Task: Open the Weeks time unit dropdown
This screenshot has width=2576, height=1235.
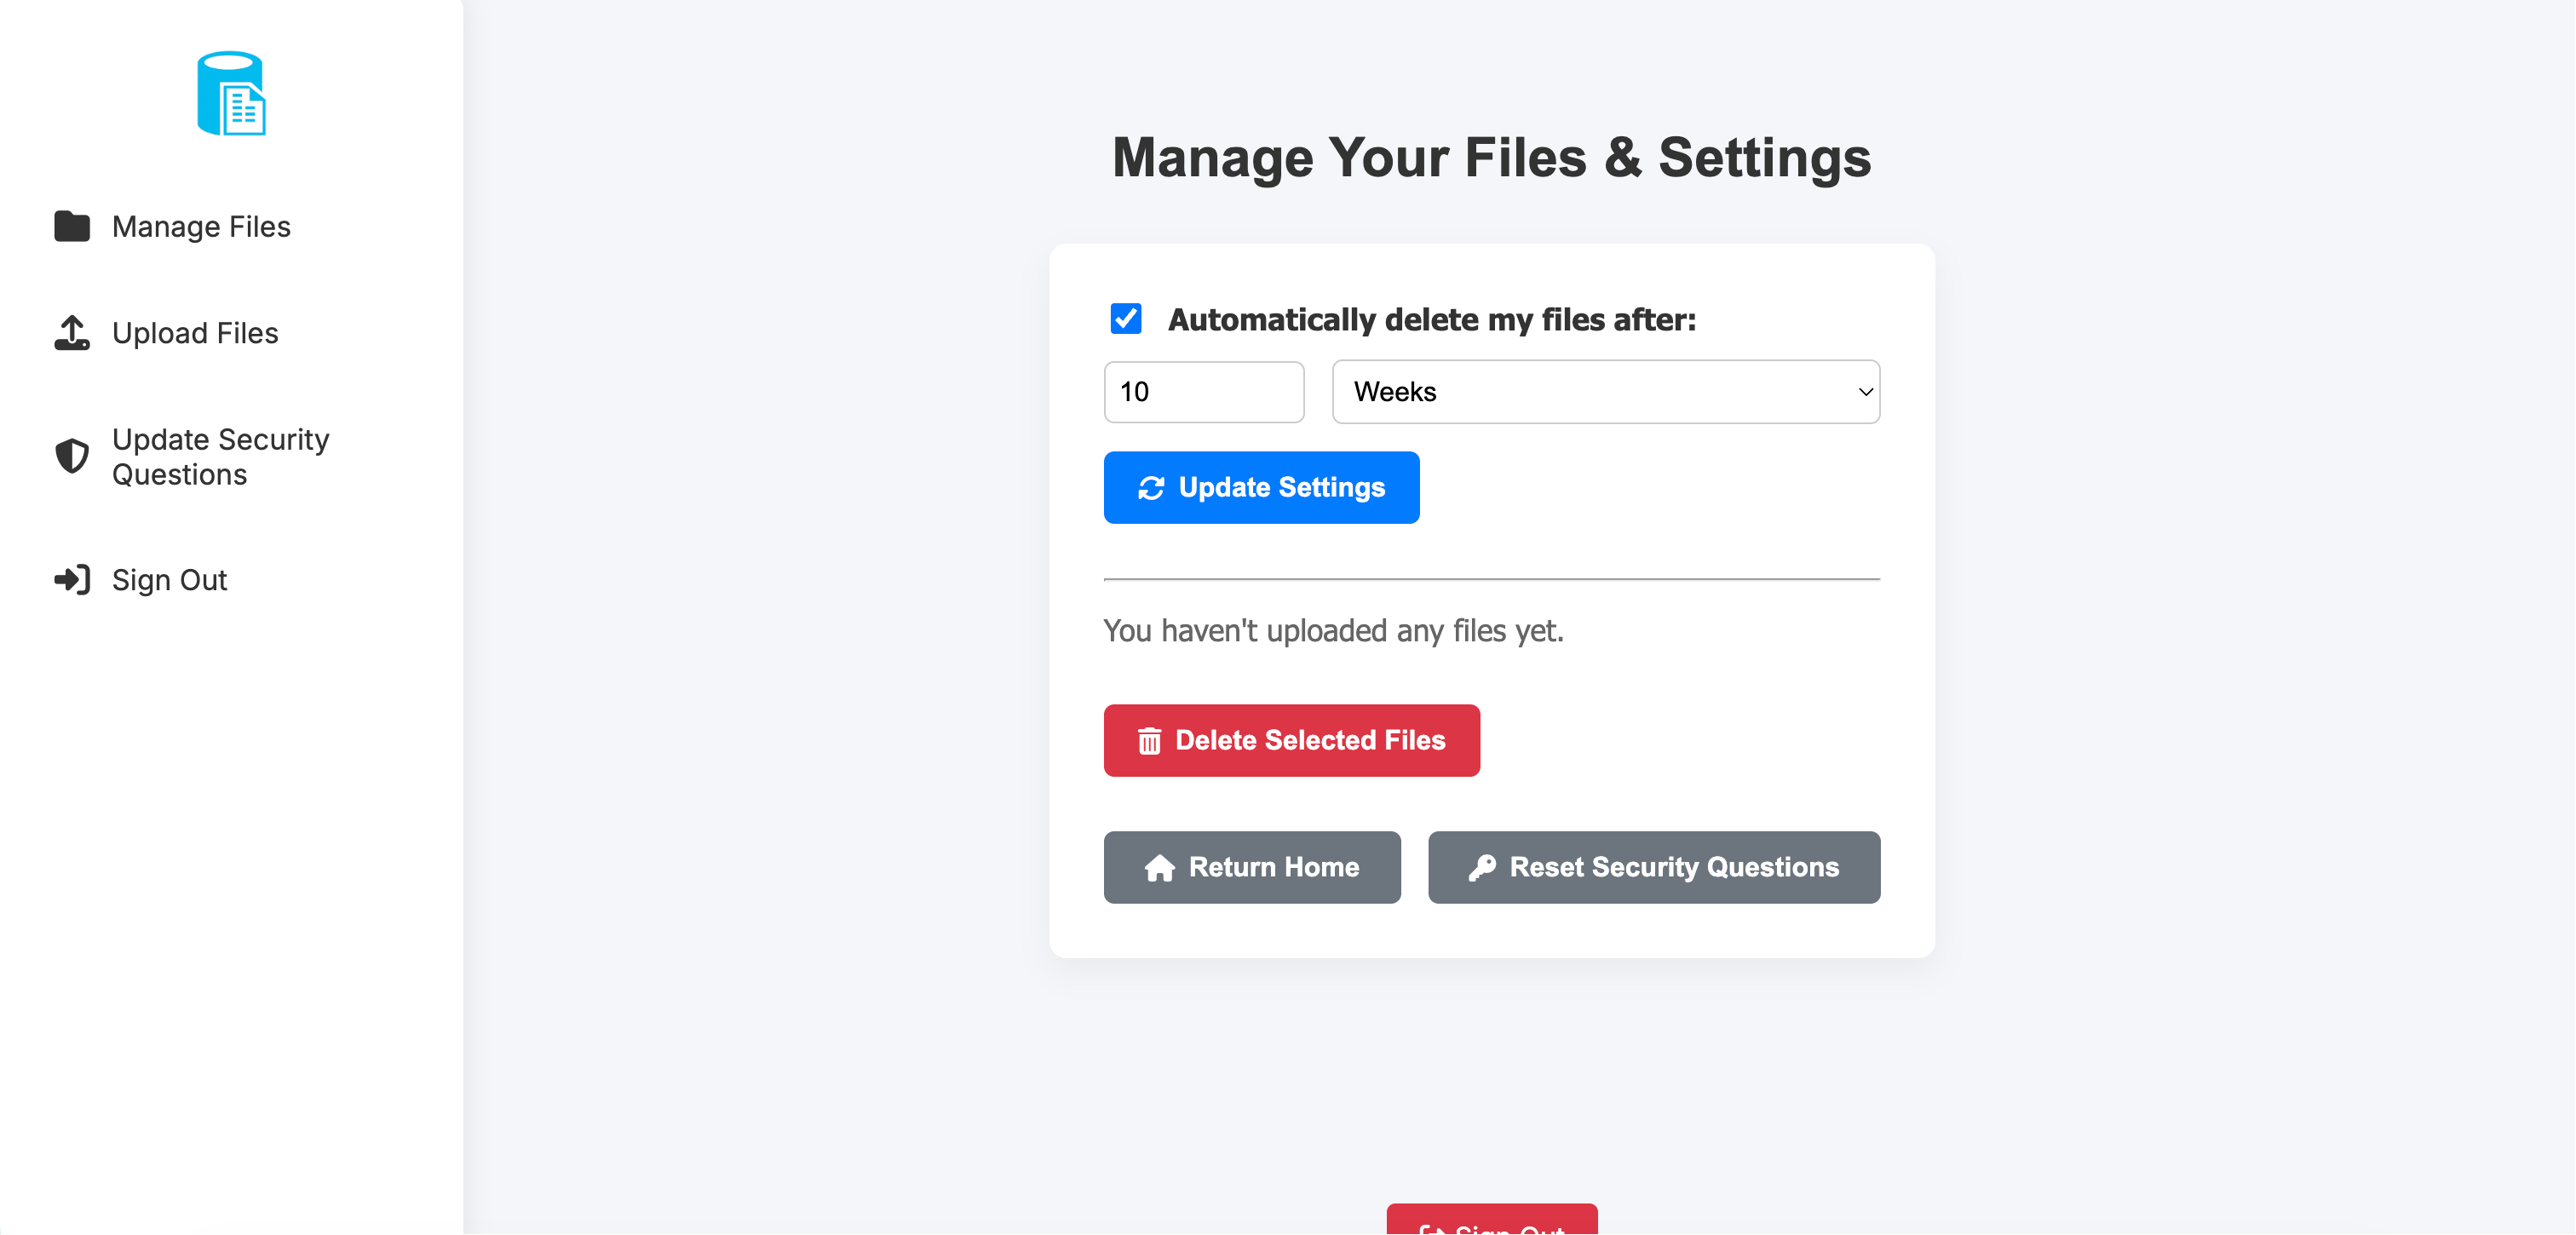Action: click(x=1605, y=392)
